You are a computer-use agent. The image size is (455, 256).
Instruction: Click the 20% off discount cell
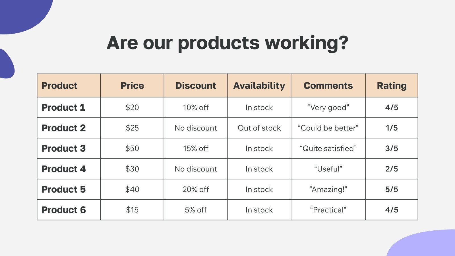(196, 189)
